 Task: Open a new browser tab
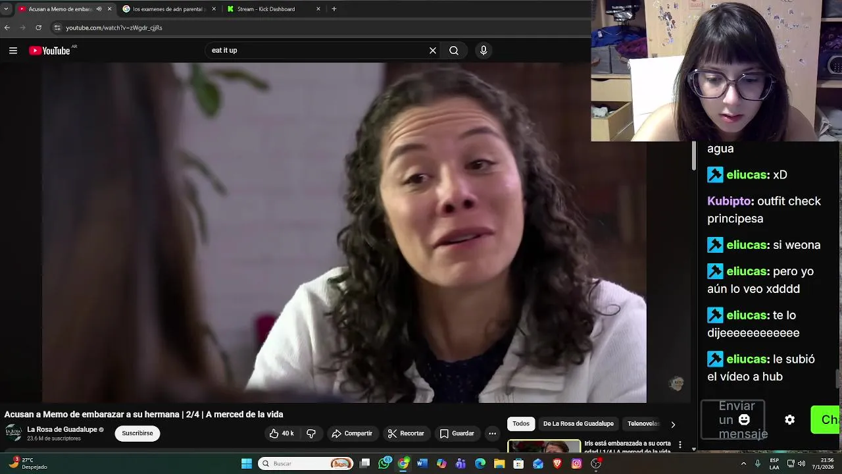coord(334,9)
